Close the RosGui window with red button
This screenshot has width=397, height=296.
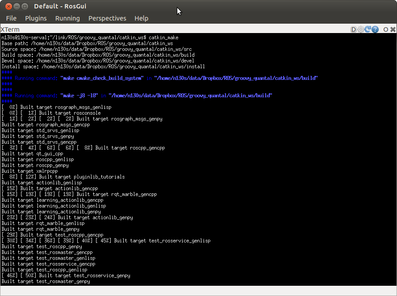click(x=7, y=6)
